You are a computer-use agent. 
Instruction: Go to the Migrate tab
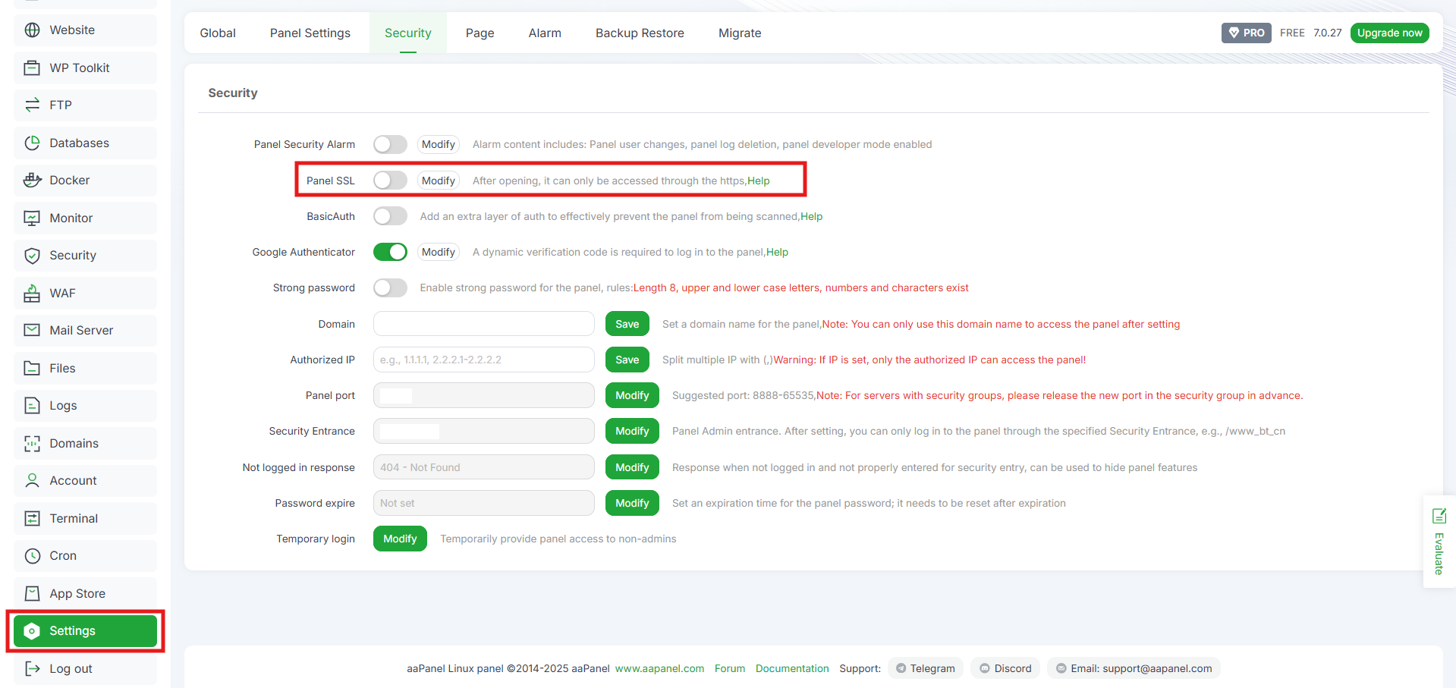coord(740,33)
